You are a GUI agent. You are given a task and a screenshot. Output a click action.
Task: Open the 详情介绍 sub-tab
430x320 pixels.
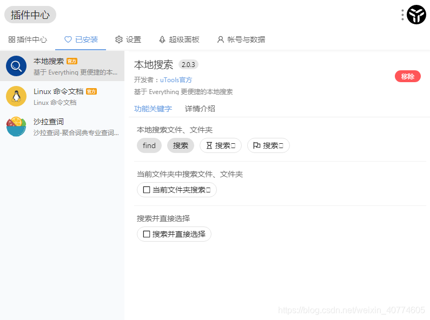click(x=200, y=109)
